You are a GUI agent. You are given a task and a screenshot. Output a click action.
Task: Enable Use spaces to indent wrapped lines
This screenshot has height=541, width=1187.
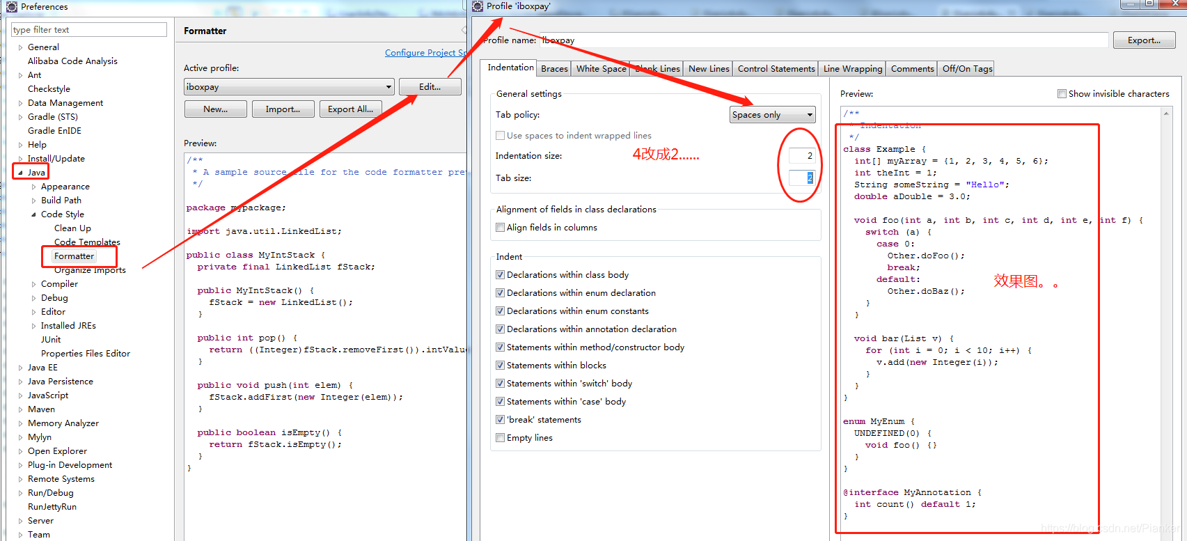(500, 136)
